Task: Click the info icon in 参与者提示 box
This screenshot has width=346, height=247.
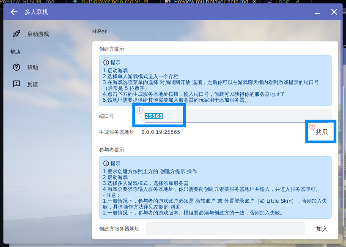Action: coord(106,163)
